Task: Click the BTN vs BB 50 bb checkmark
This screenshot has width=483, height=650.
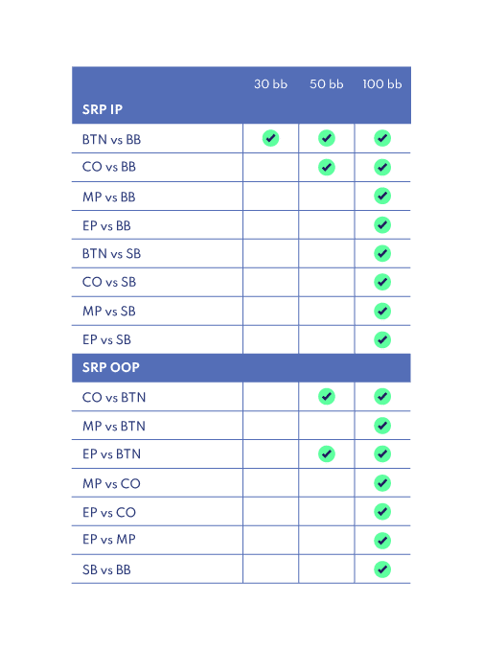Action: [327, 138]
